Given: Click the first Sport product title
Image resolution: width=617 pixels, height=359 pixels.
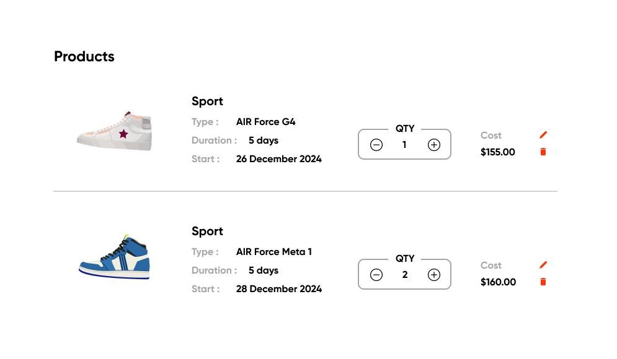Looking at the screenshot, I should point(207,102).
